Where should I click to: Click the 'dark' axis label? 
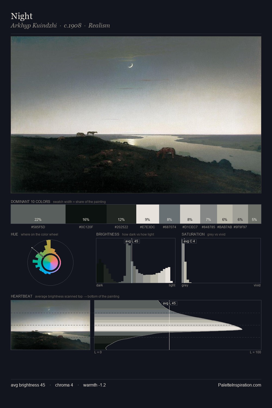(100, 285)
